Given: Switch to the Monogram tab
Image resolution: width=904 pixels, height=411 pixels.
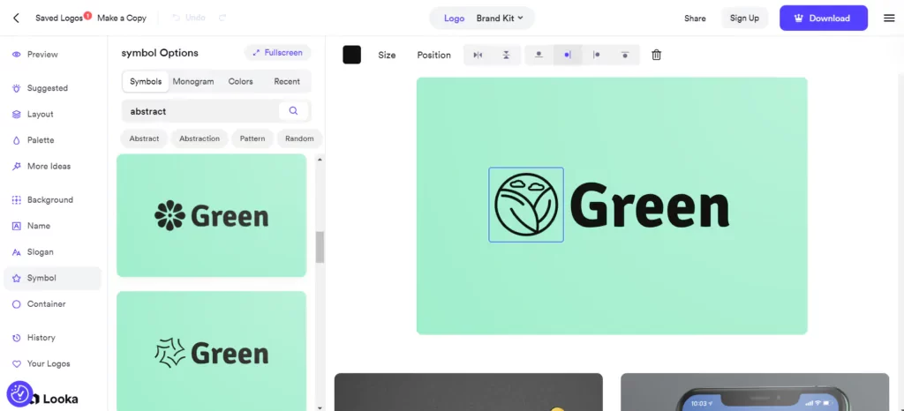Looking at the screenshot, I should (193, 81).
